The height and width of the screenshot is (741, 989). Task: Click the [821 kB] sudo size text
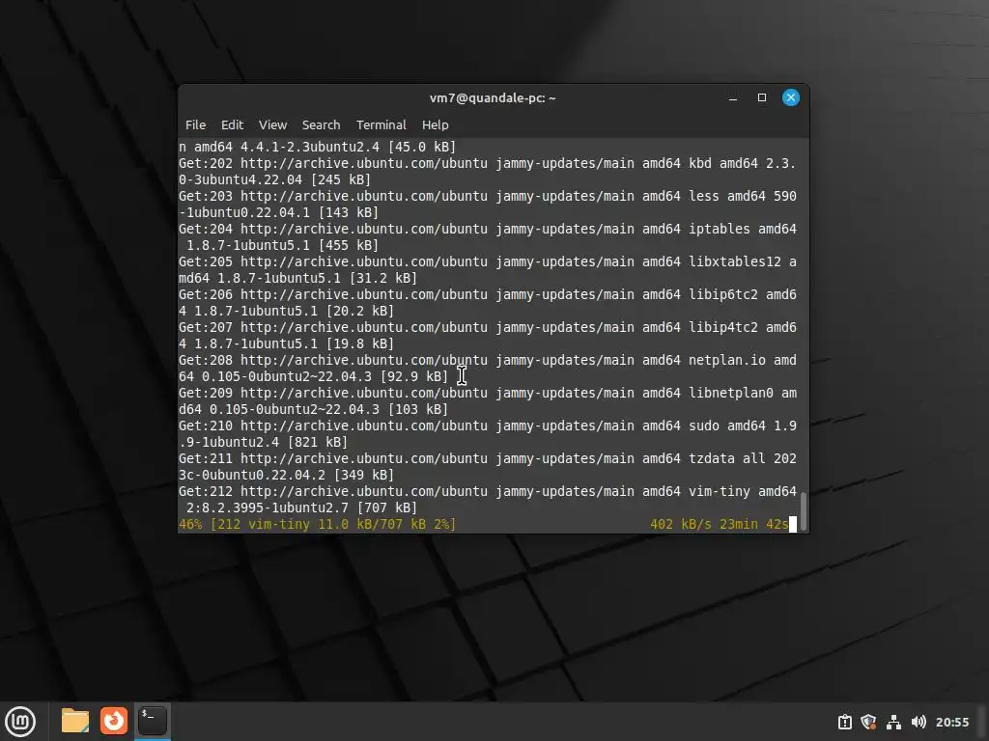[x=318, y=442]
